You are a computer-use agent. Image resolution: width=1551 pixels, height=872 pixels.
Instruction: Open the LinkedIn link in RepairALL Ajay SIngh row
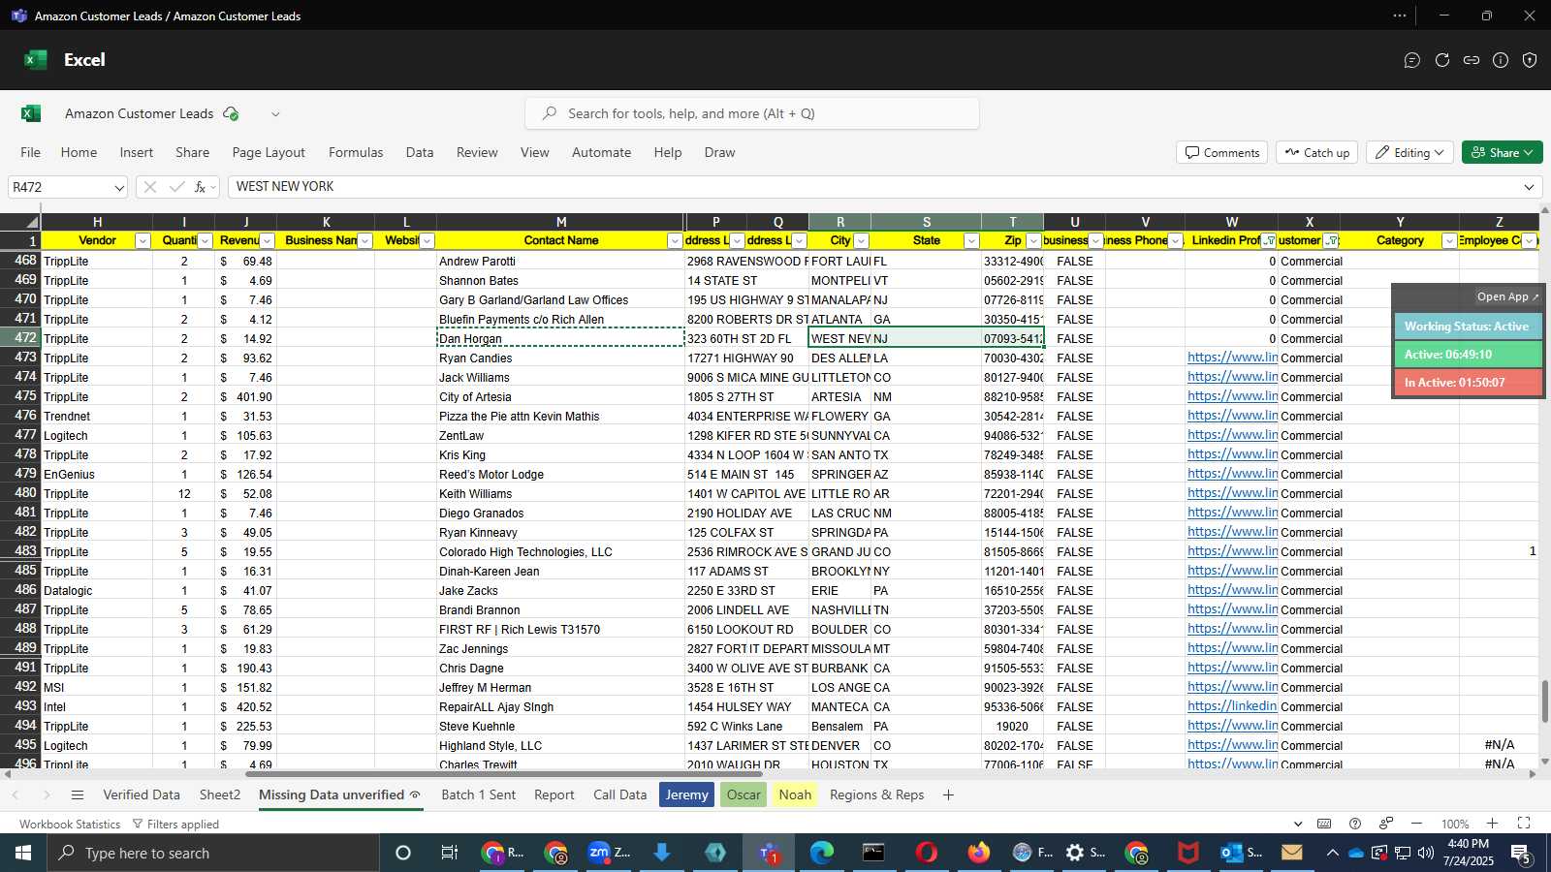[x=1232, y=706]
